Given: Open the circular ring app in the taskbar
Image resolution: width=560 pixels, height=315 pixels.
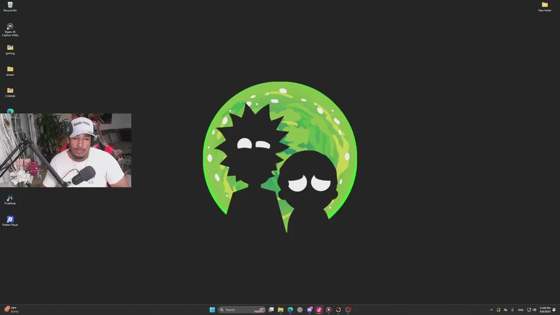Looking at the screenshot, I should click(x=338, y=310).
